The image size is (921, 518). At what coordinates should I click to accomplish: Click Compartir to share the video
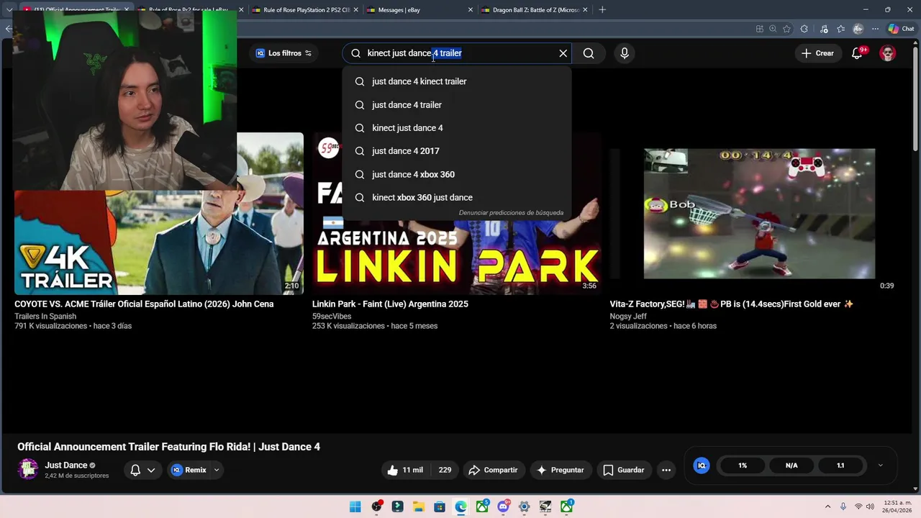coord(493,470)
